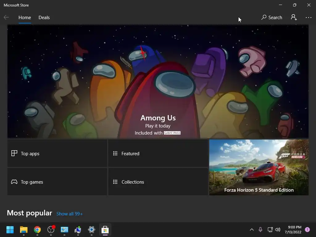Click the Game Pass badge on banner
The height and width of the screenshot is (237, 316).
172,133
